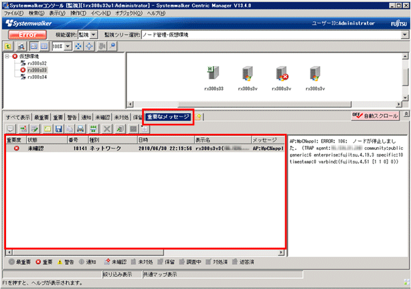
Task: Click the event response edit icon
Action: pos(34,129)
